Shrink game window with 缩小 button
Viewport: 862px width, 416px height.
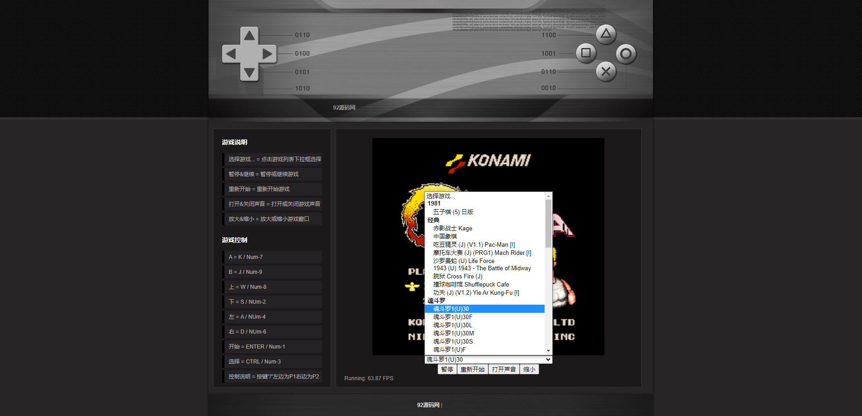click(x=529, y=369)
